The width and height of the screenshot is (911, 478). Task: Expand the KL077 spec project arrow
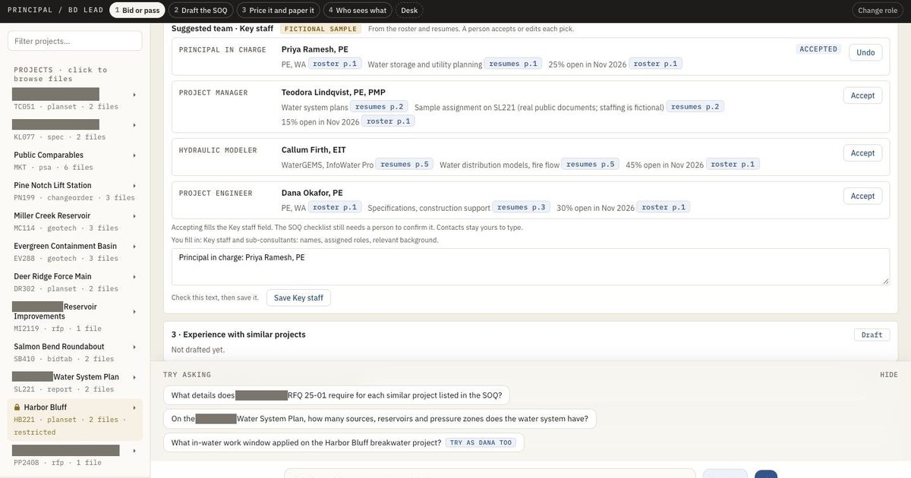(134, 125)
